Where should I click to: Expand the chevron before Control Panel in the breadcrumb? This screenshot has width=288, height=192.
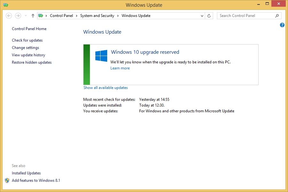tap(46, 16)
